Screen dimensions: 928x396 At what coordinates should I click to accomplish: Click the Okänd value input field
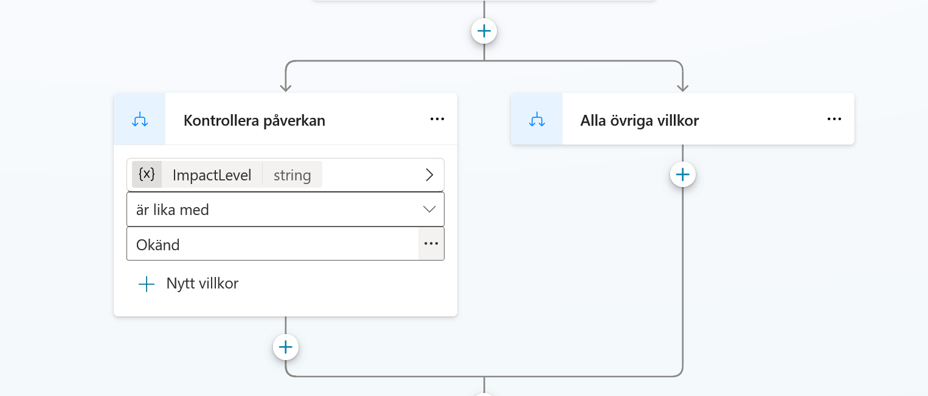(272, 244)
